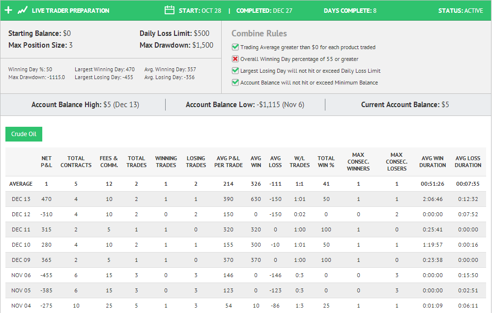The height and width of the screenshot is (313, 492).
Task: Select the DEC 11 row date
Action: click(x=21, y=229)
